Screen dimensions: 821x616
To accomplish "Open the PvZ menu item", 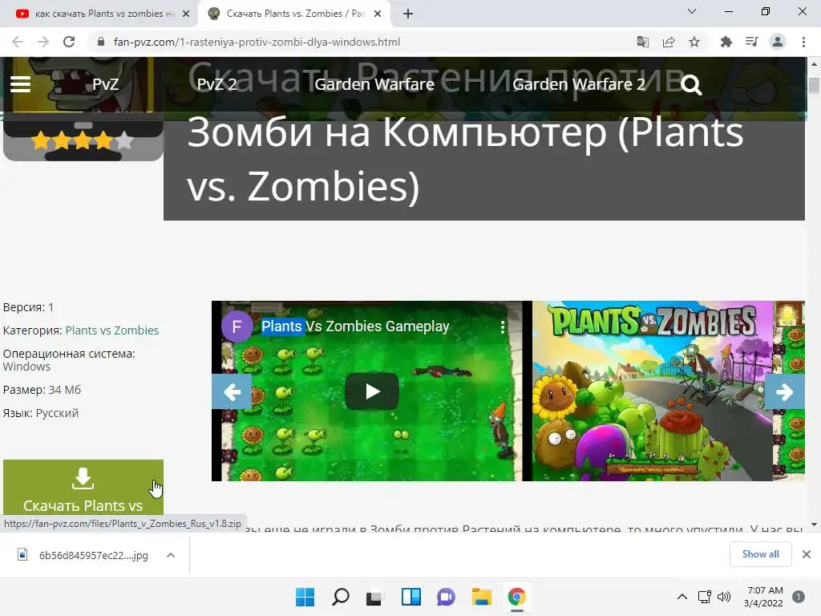I will point(105,84).
